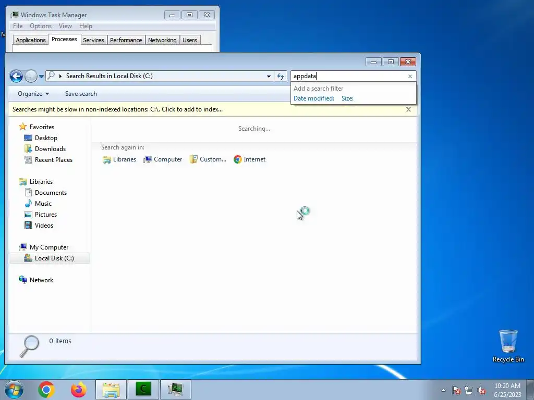Screen dimensions: 534x400
Task: Add the Size search filter
Action: tap(347, 98)
